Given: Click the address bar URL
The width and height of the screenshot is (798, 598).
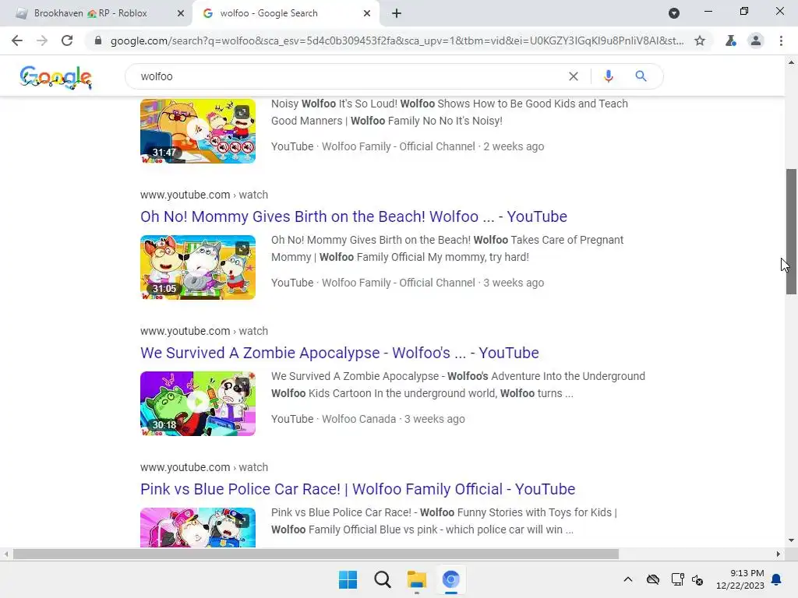Looking at the screenshot, I should coord(397,40).
